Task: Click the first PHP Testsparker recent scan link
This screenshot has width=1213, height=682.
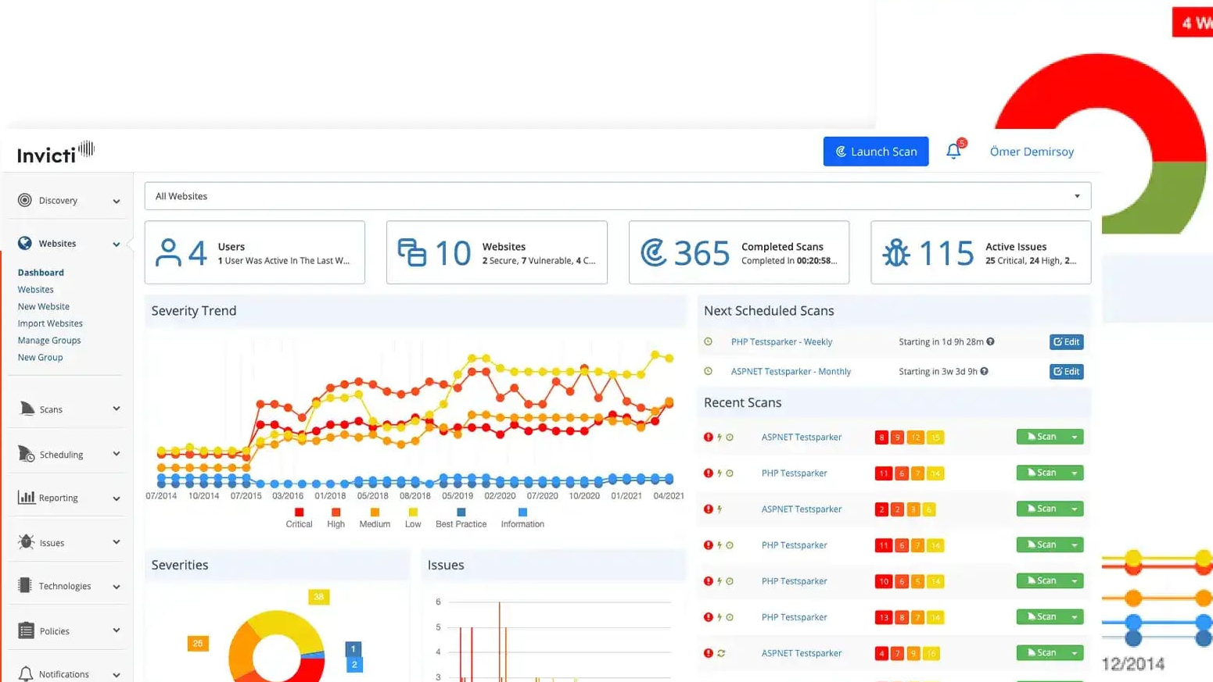Action: [794, 473]
